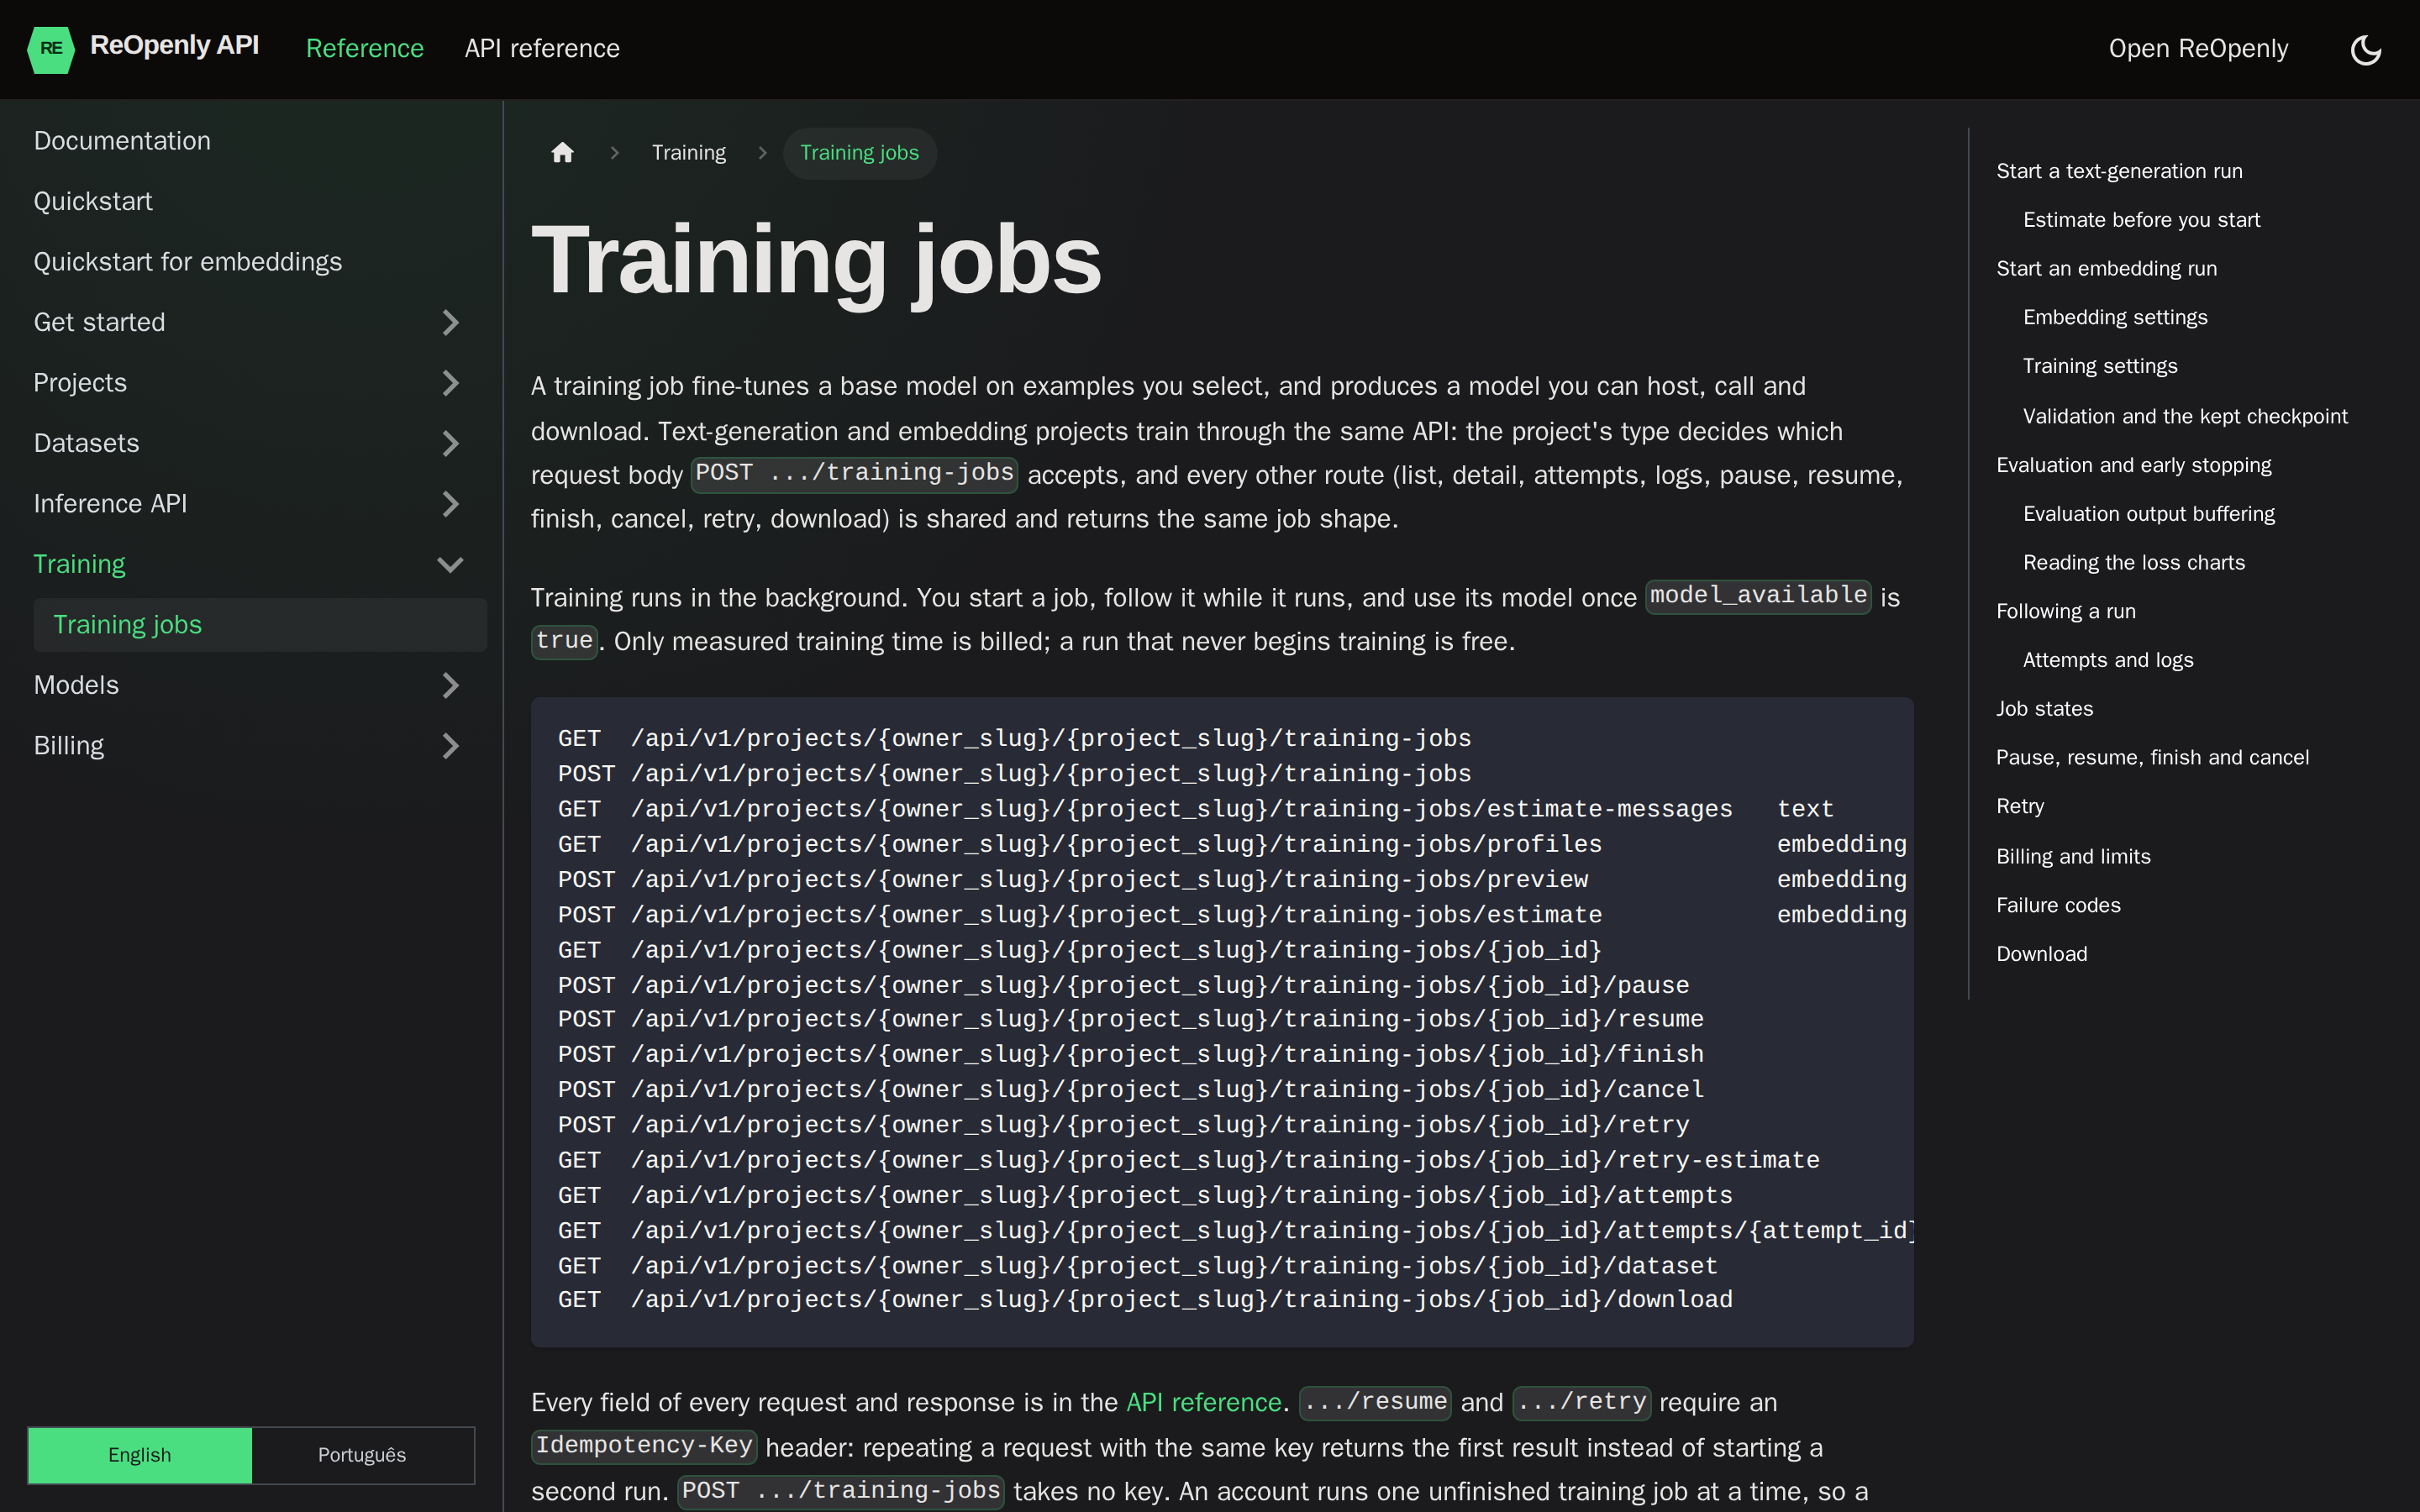This screenshot has width=2420, height=1512.
Task: Jump to Evaluation and early stopping
Action: point(2133,465)
